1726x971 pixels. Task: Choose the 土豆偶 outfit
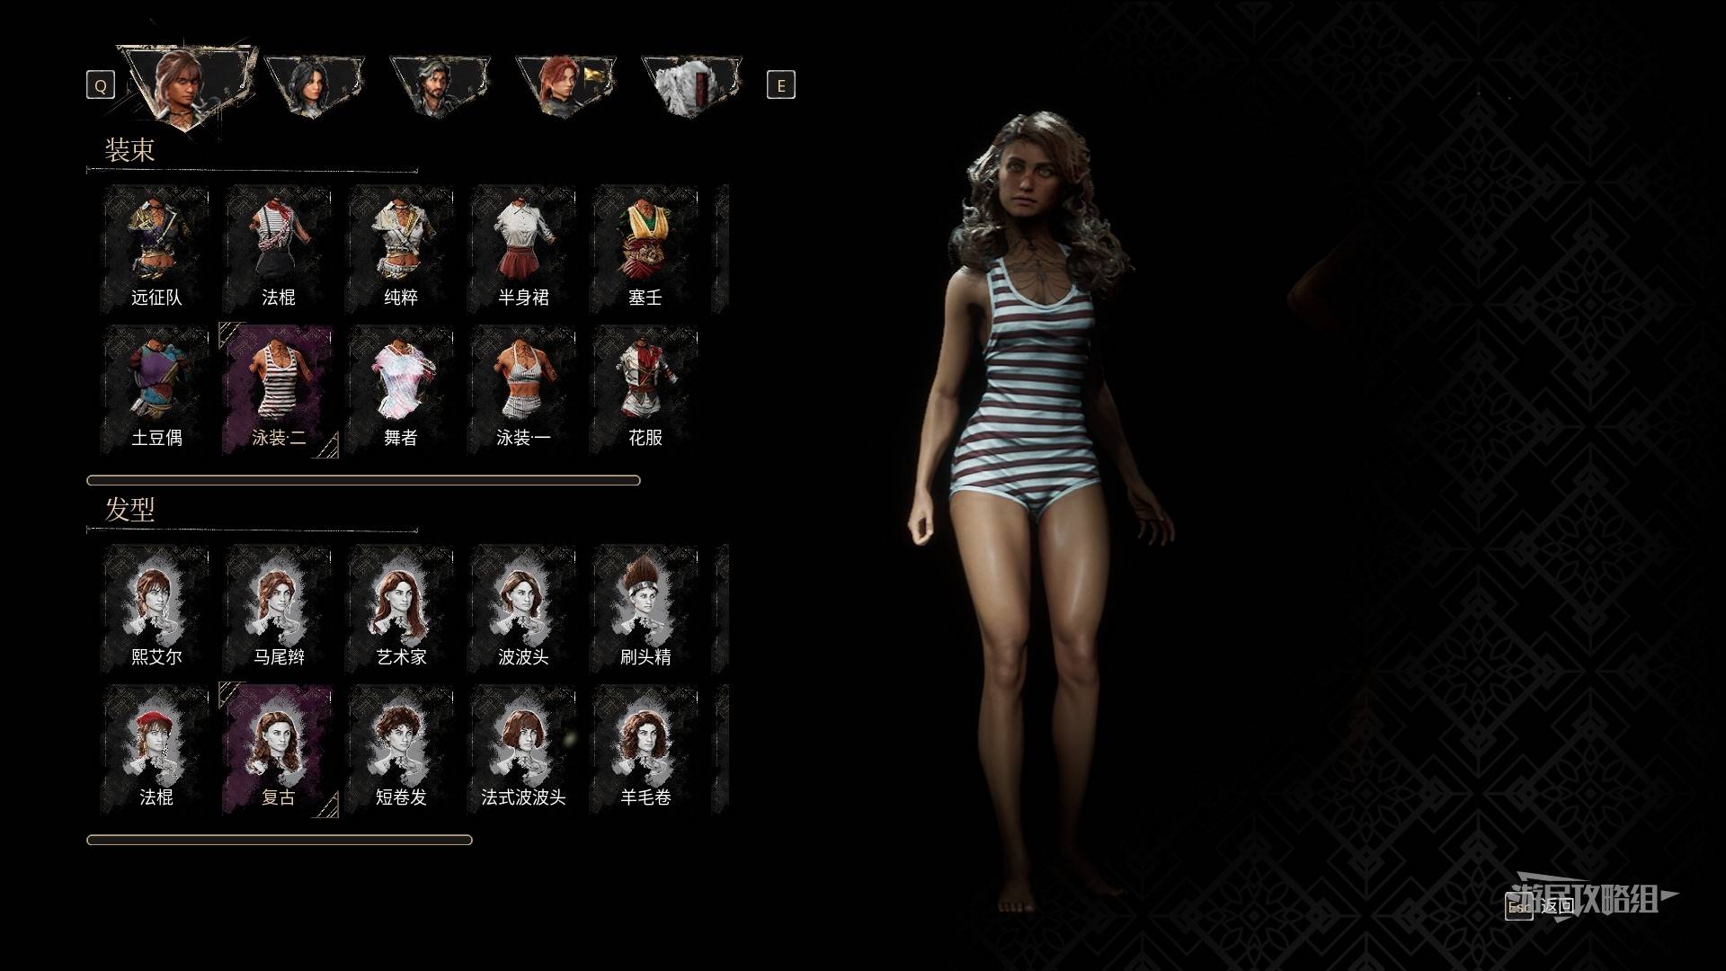[x=156, y=389]
